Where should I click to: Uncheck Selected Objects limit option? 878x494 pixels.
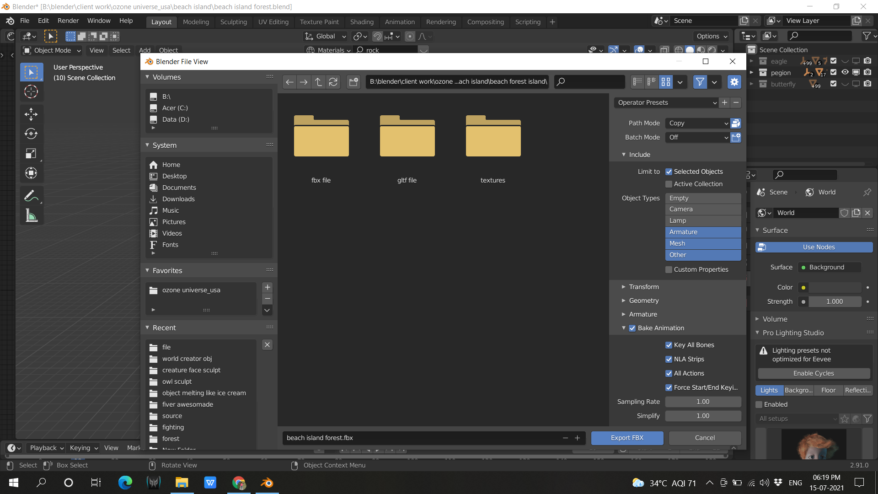pos(669,172)
